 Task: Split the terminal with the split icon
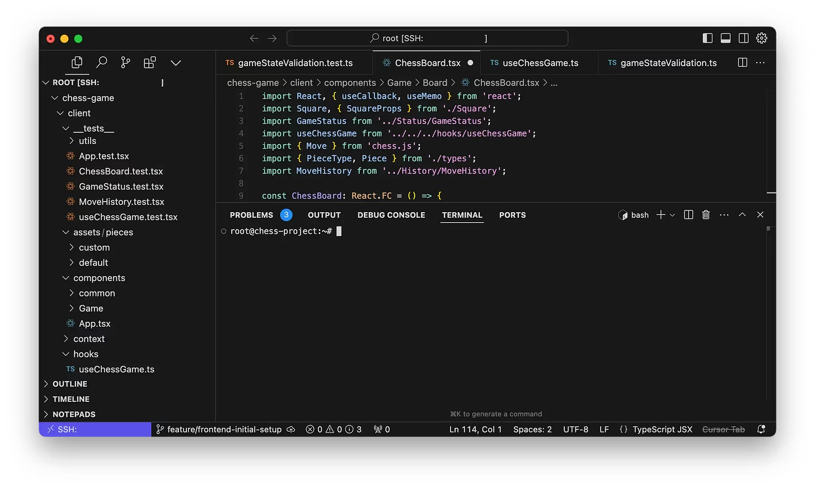coord(688,214)
